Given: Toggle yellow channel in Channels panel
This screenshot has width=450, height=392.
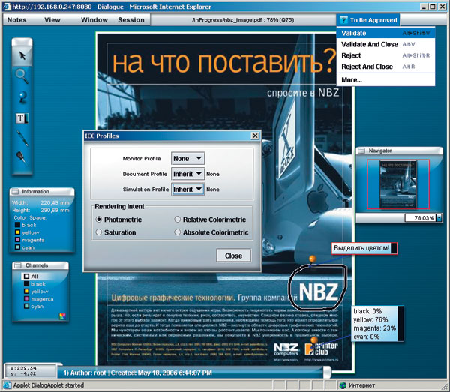Looking at the screenshot, I should (27, 291).
